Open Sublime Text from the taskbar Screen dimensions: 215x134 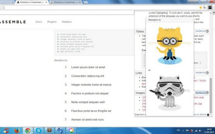[x=49, y=130]
